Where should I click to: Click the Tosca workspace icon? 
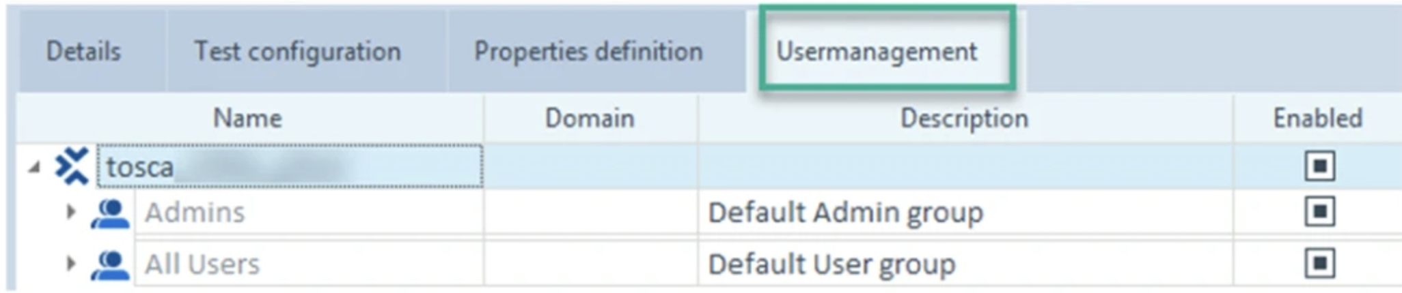pyautogui.click(x=72, y=166)
